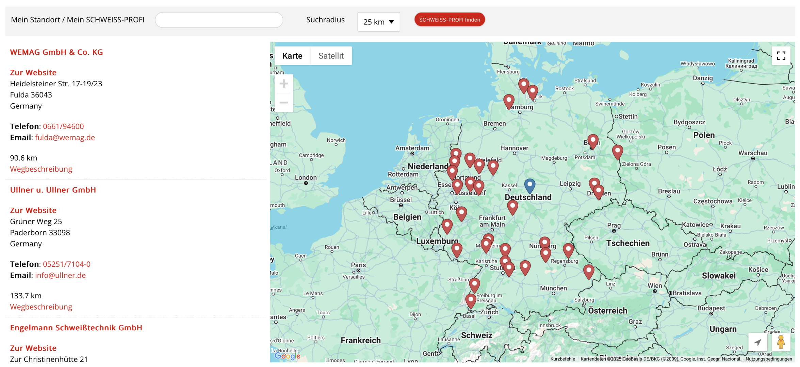
Task: Switch to the Satellit map view
Action: [331, 56]
